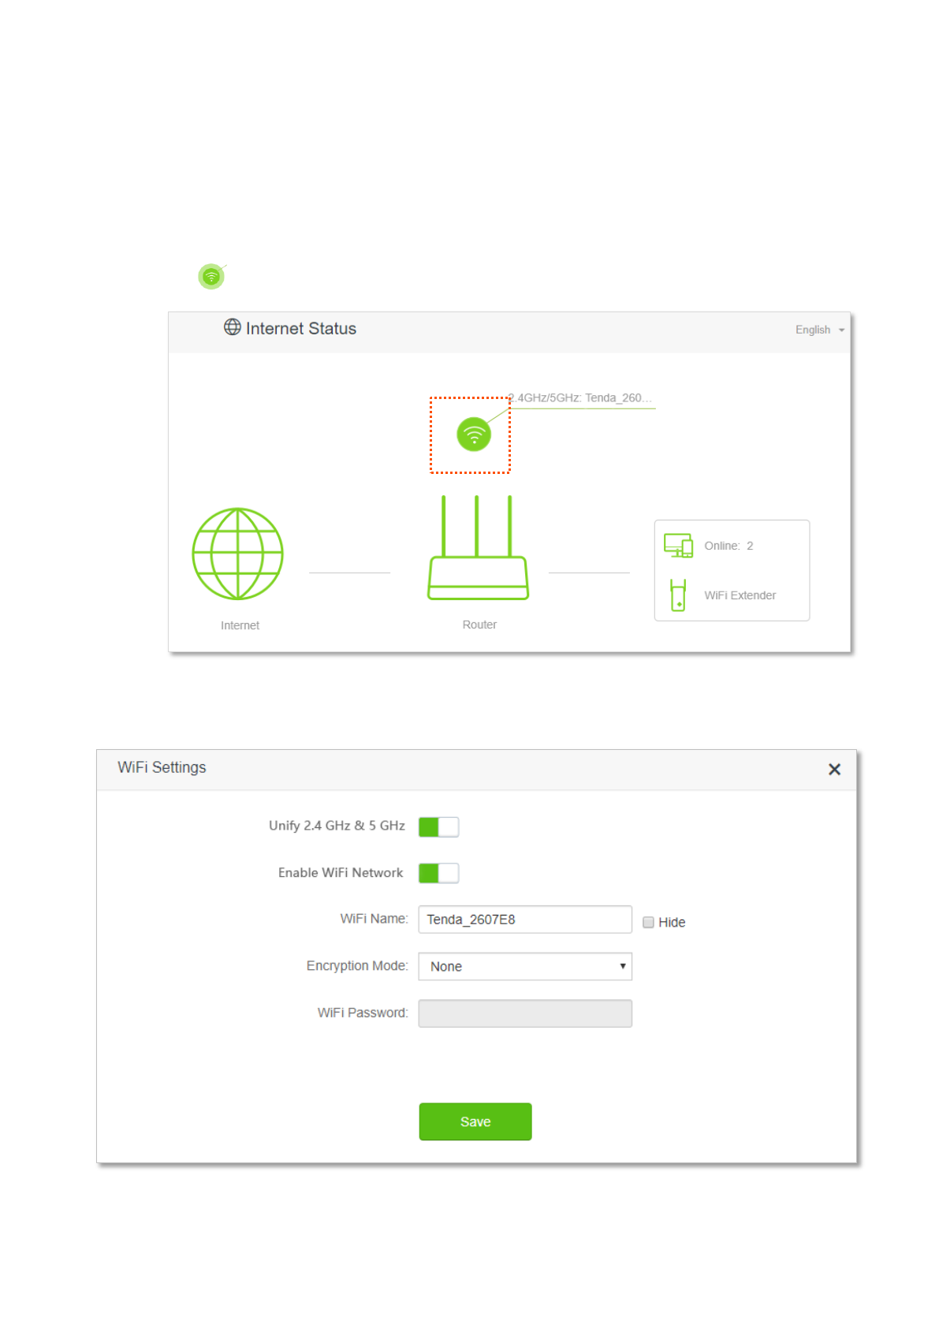939x1328 pixels.
Task: Toggle Unify 2.4 GHz & 5 GHz switch
Action: tap(438, 826)
